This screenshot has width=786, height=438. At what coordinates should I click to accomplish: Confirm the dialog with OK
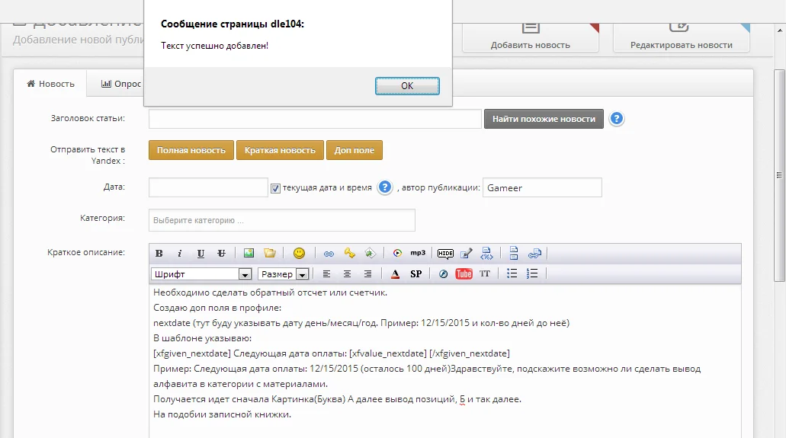point(407,85)
